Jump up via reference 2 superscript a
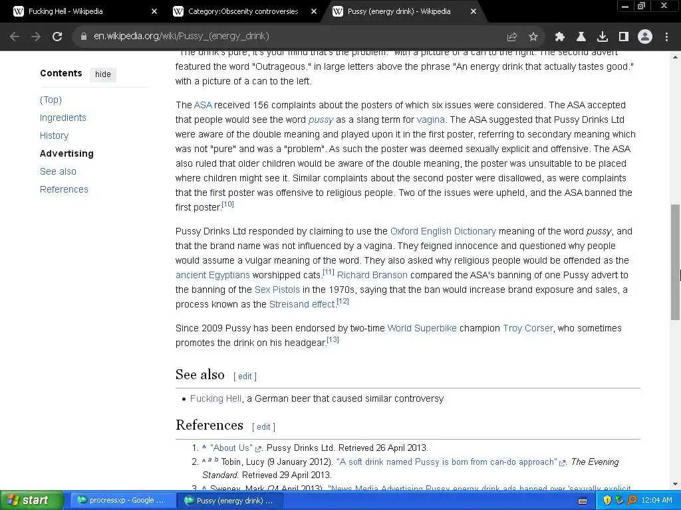This screenshot has height=510, width=681. (209, 460)
